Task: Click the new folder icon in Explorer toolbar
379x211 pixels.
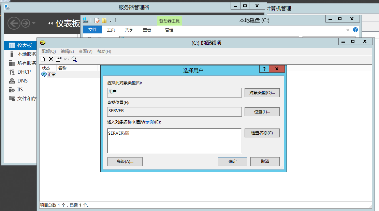Action: coord(104,20)
